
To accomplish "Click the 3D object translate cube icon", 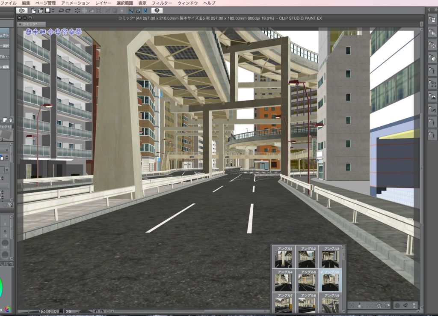I will [51, 32].
